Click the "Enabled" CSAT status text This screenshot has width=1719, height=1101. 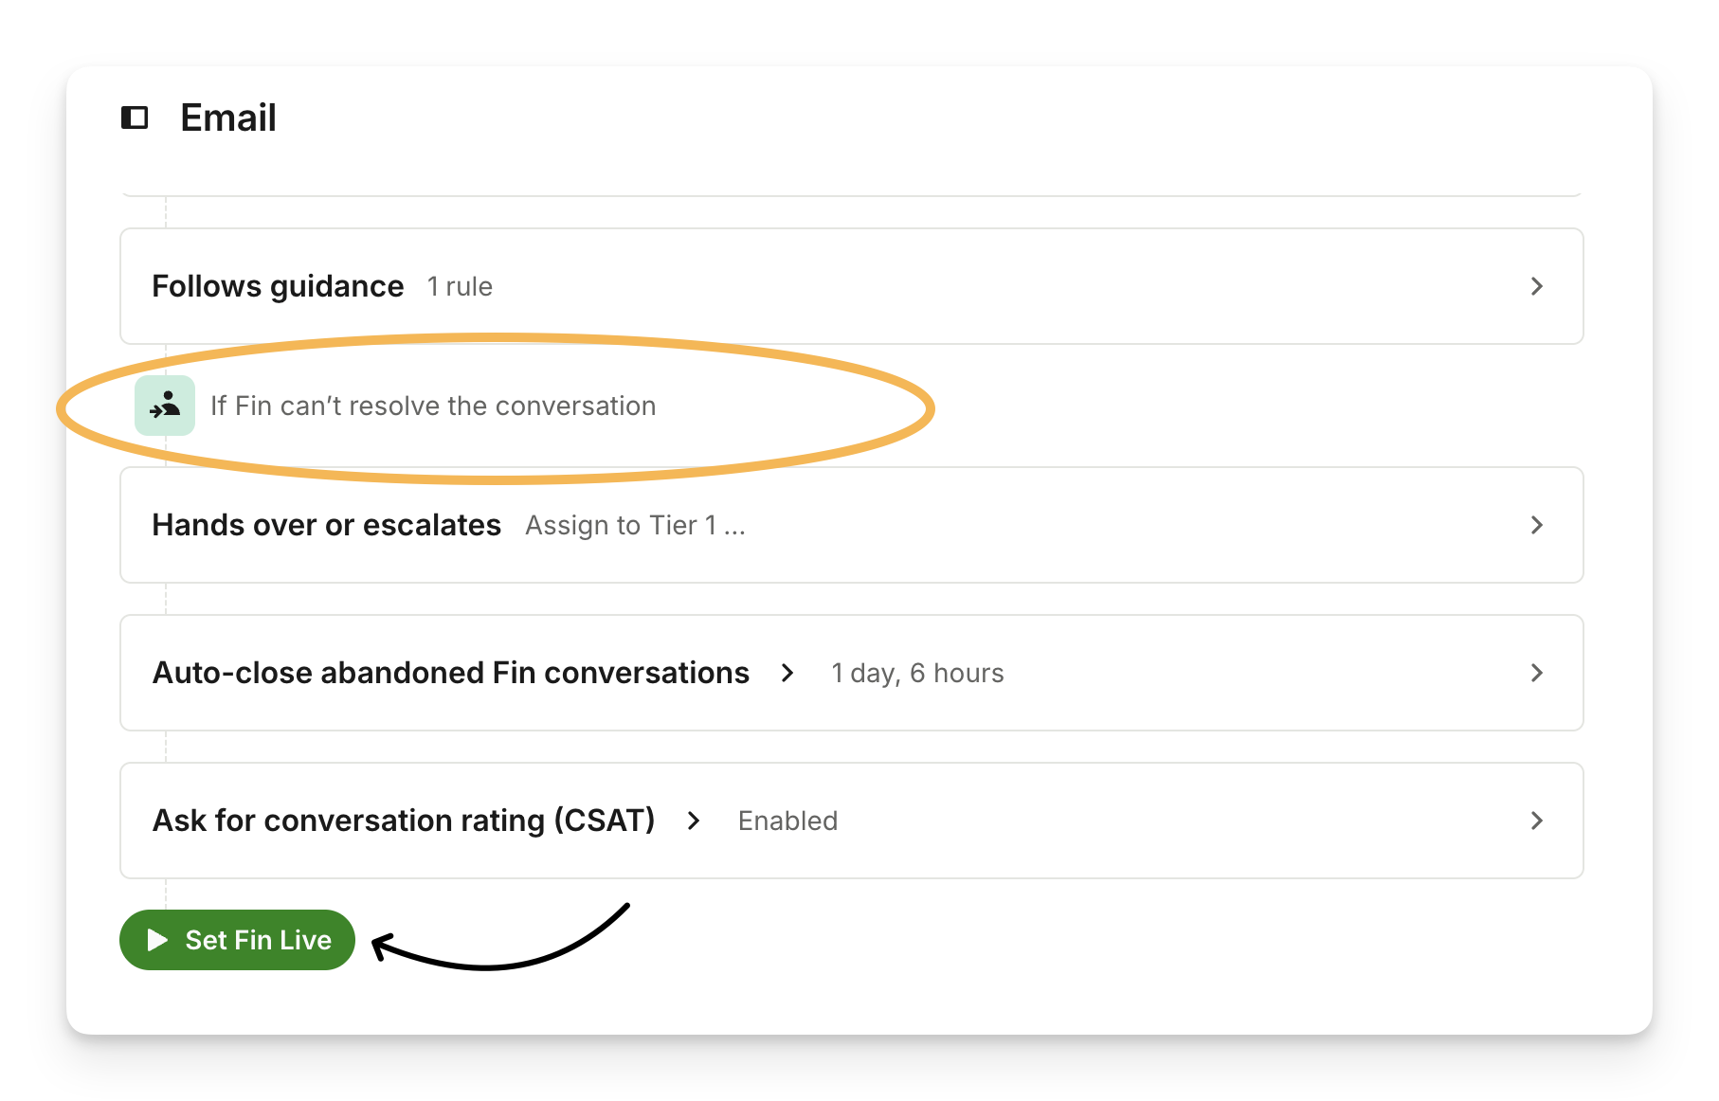[x=787, y=821]
